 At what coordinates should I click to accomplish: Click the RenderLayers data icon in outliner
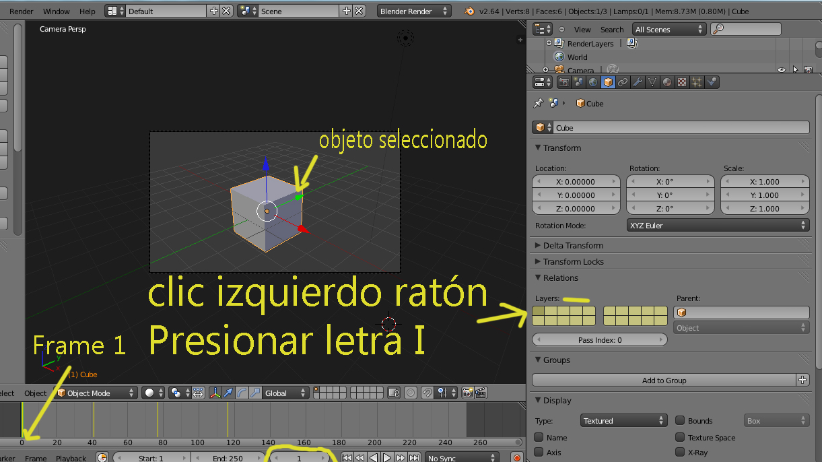(632, 43)
